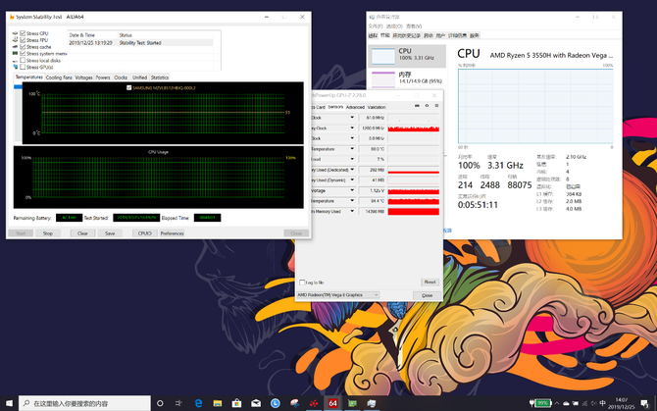The height and width of the screenshot is (411, 657).
Task: Show hidden system tray icons chevron
Action: point(557,403)
